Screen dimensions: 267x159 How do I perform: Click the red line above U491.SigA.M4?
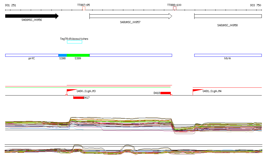click(x=227, y=88)
